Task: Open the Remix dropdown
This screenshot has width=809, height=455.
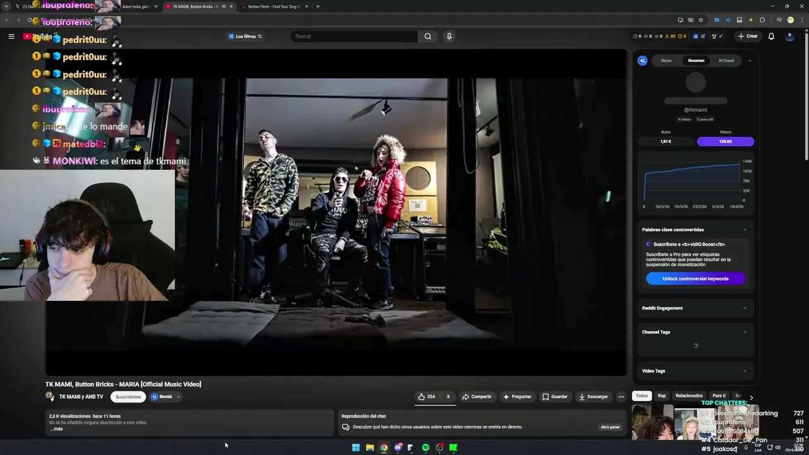Action: click(x=166, y=397)
